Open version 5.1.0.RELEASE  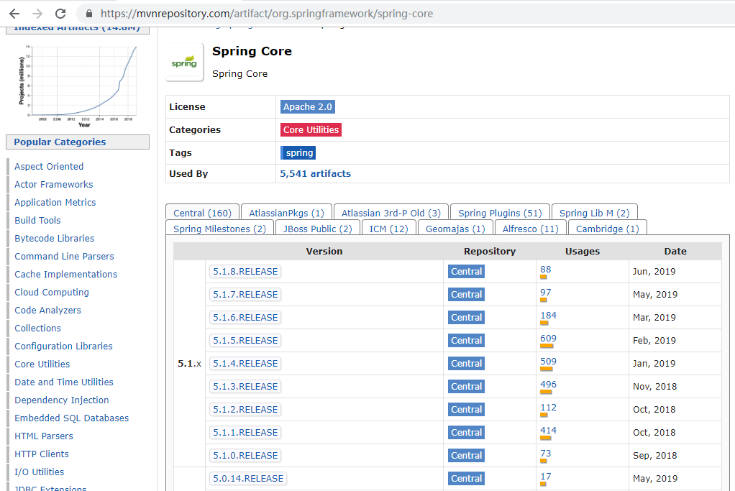click(x=245, y=455)
